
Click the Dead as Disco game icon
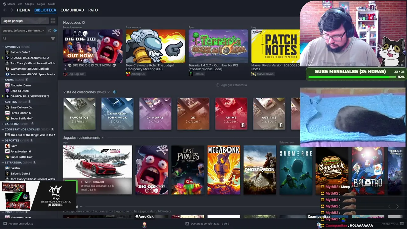tap(7, 91)
